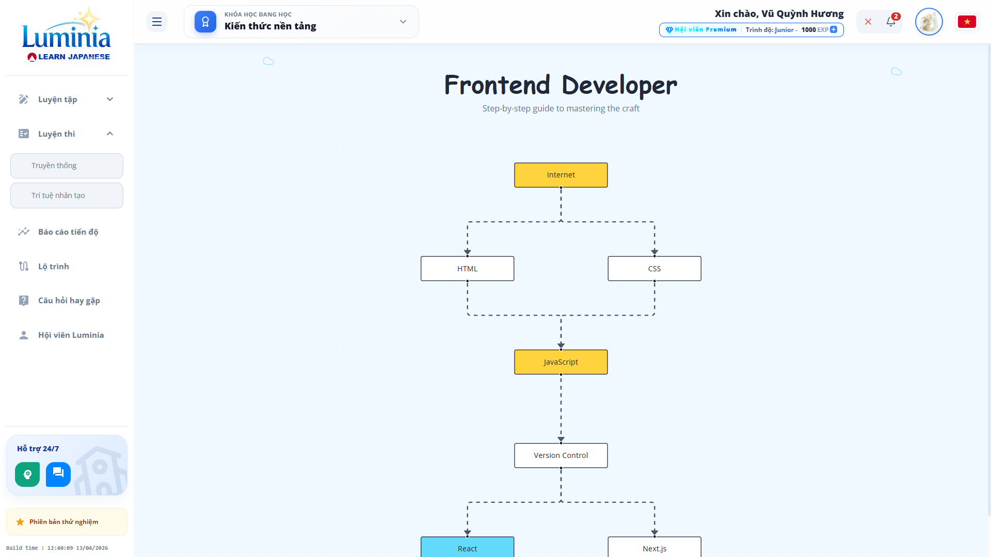Click the hamburger menu icon

(x=157, y=22)
